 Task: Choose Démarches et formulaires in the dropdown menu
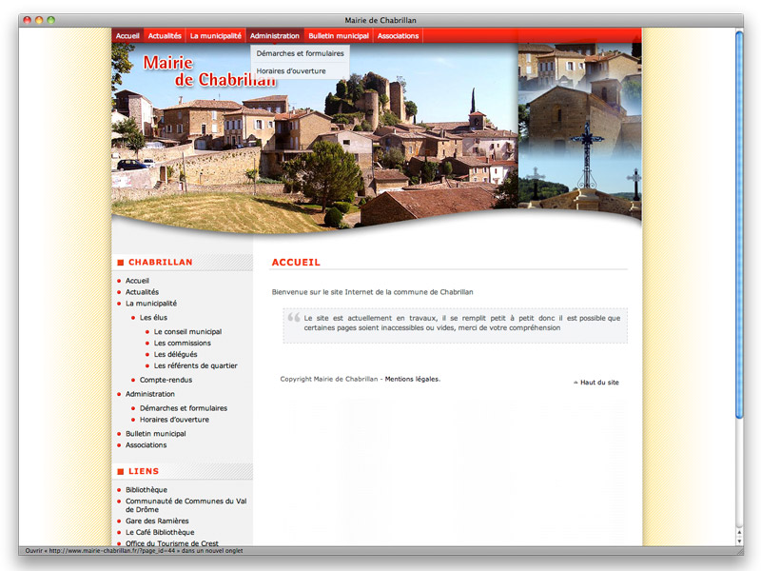[300, 53]
